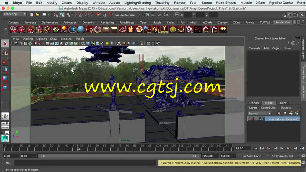Viewport: 306px width, 172px height.
Task: Switch to the Polygons shelf tab
Action: 30,23
